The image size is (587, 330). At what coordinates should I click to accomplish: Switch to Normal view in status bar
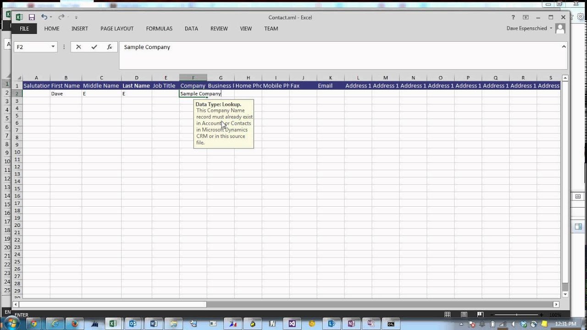(x=448, y=314)
